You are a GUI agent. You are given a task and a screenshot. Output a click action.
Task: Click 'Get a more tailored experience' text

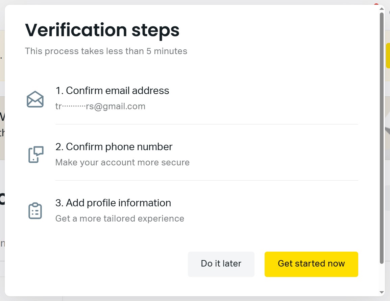click(120, 219)
